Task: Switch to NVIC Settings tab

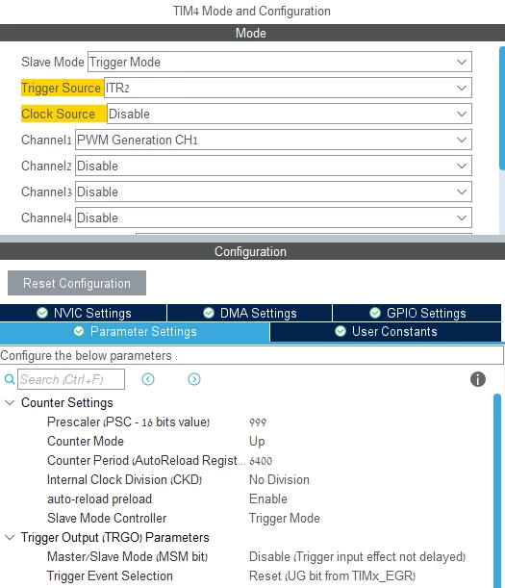Action: [x=84, y=313]
